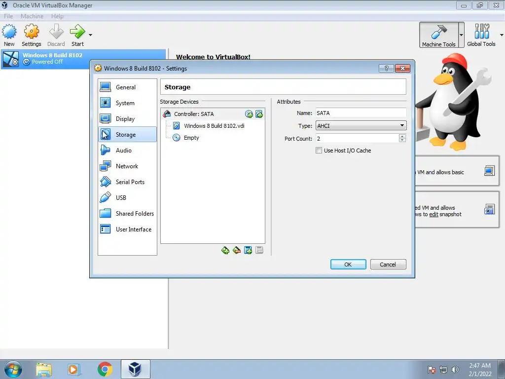The height and width of the screenshot is (379, 505).
Task: Open Settings from the main toolbar
Action: 31,35
